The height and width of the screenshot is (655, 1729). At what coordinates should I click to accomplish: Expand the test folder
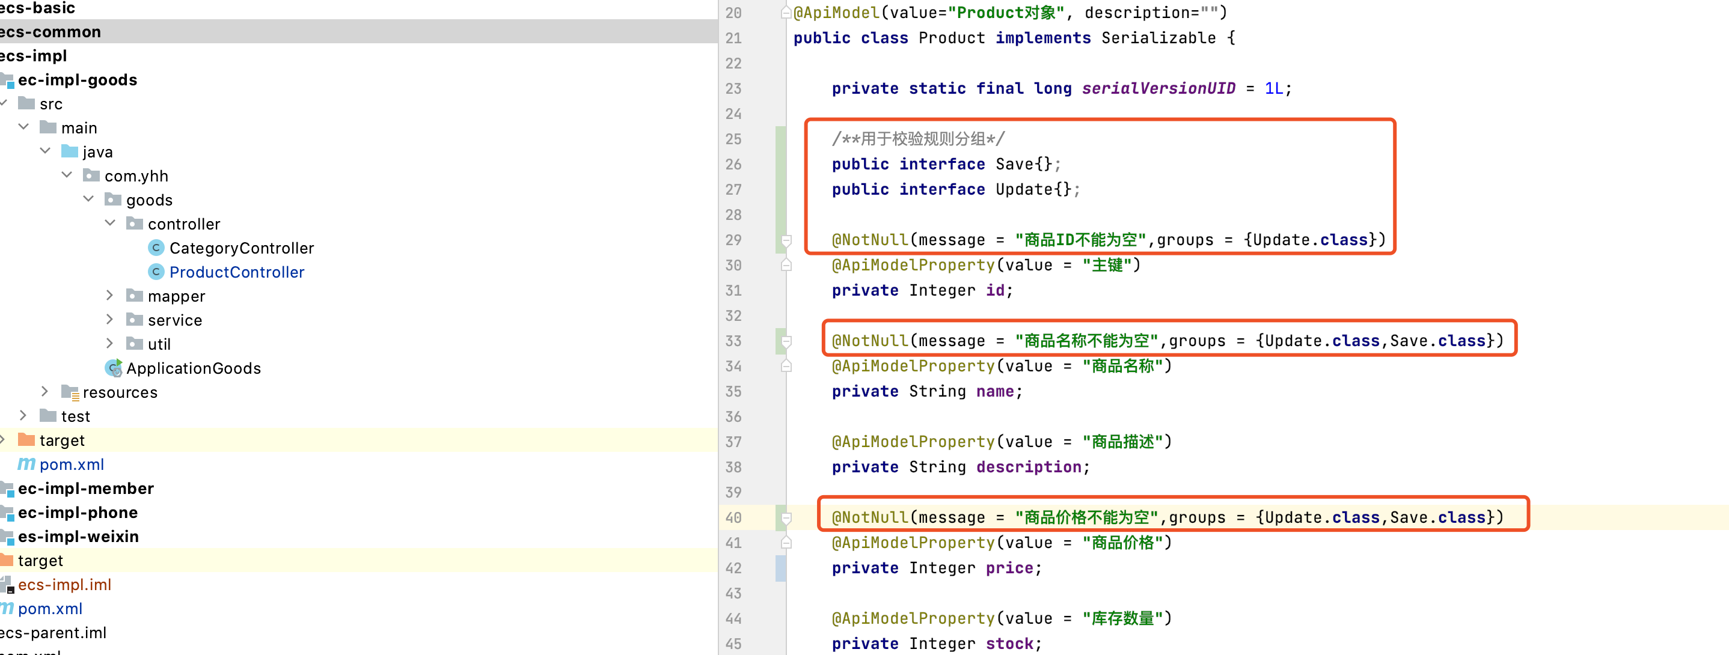[x=23, y=415]
